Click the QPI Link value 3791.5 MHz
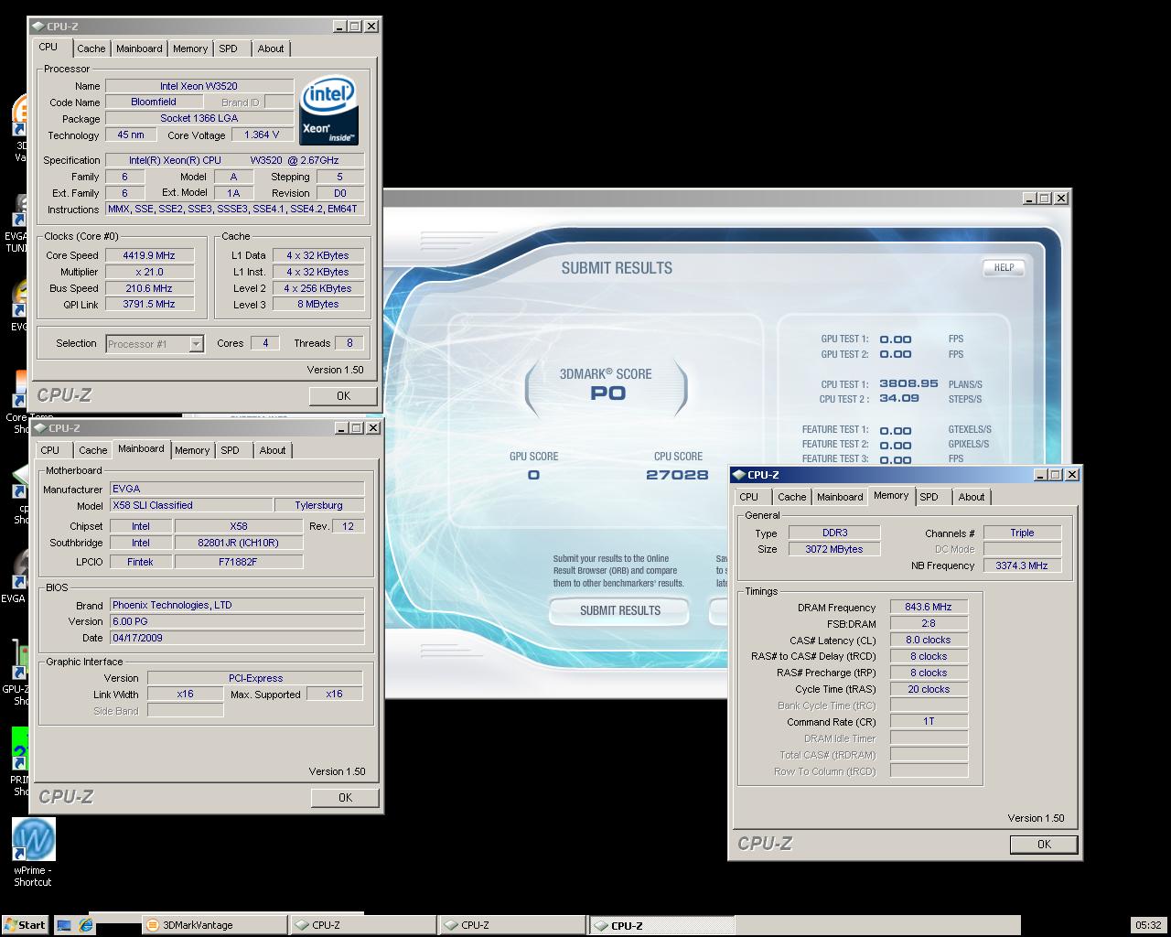Screen dimensions: 1171x937 tap(150, 305)
